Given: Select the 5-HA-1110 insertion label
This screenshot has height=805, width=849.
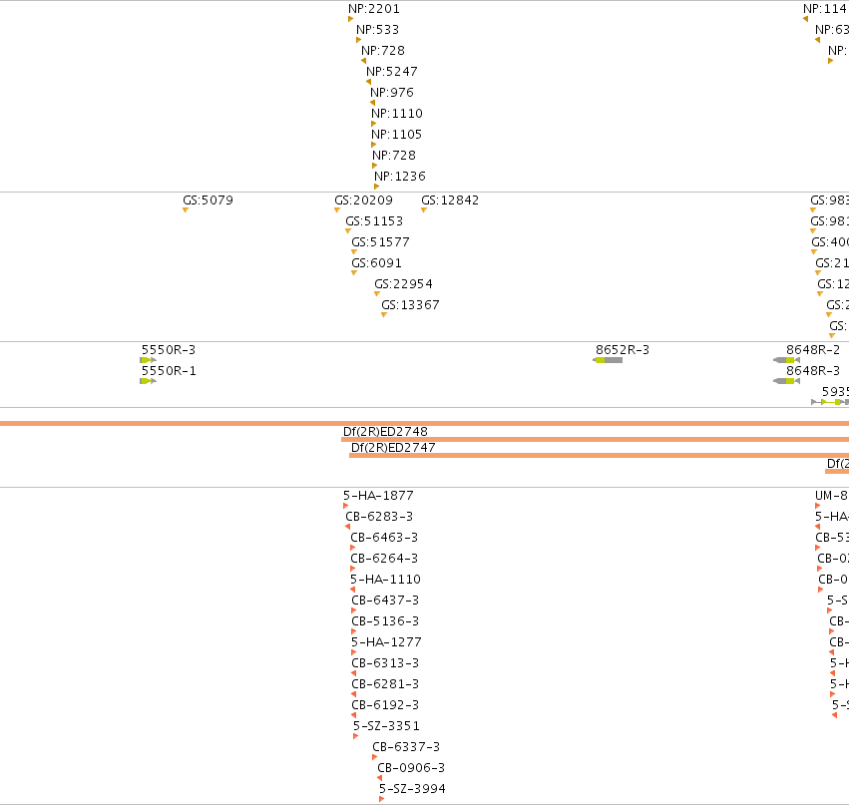Looking at the screenshot, I should [385, 580].
